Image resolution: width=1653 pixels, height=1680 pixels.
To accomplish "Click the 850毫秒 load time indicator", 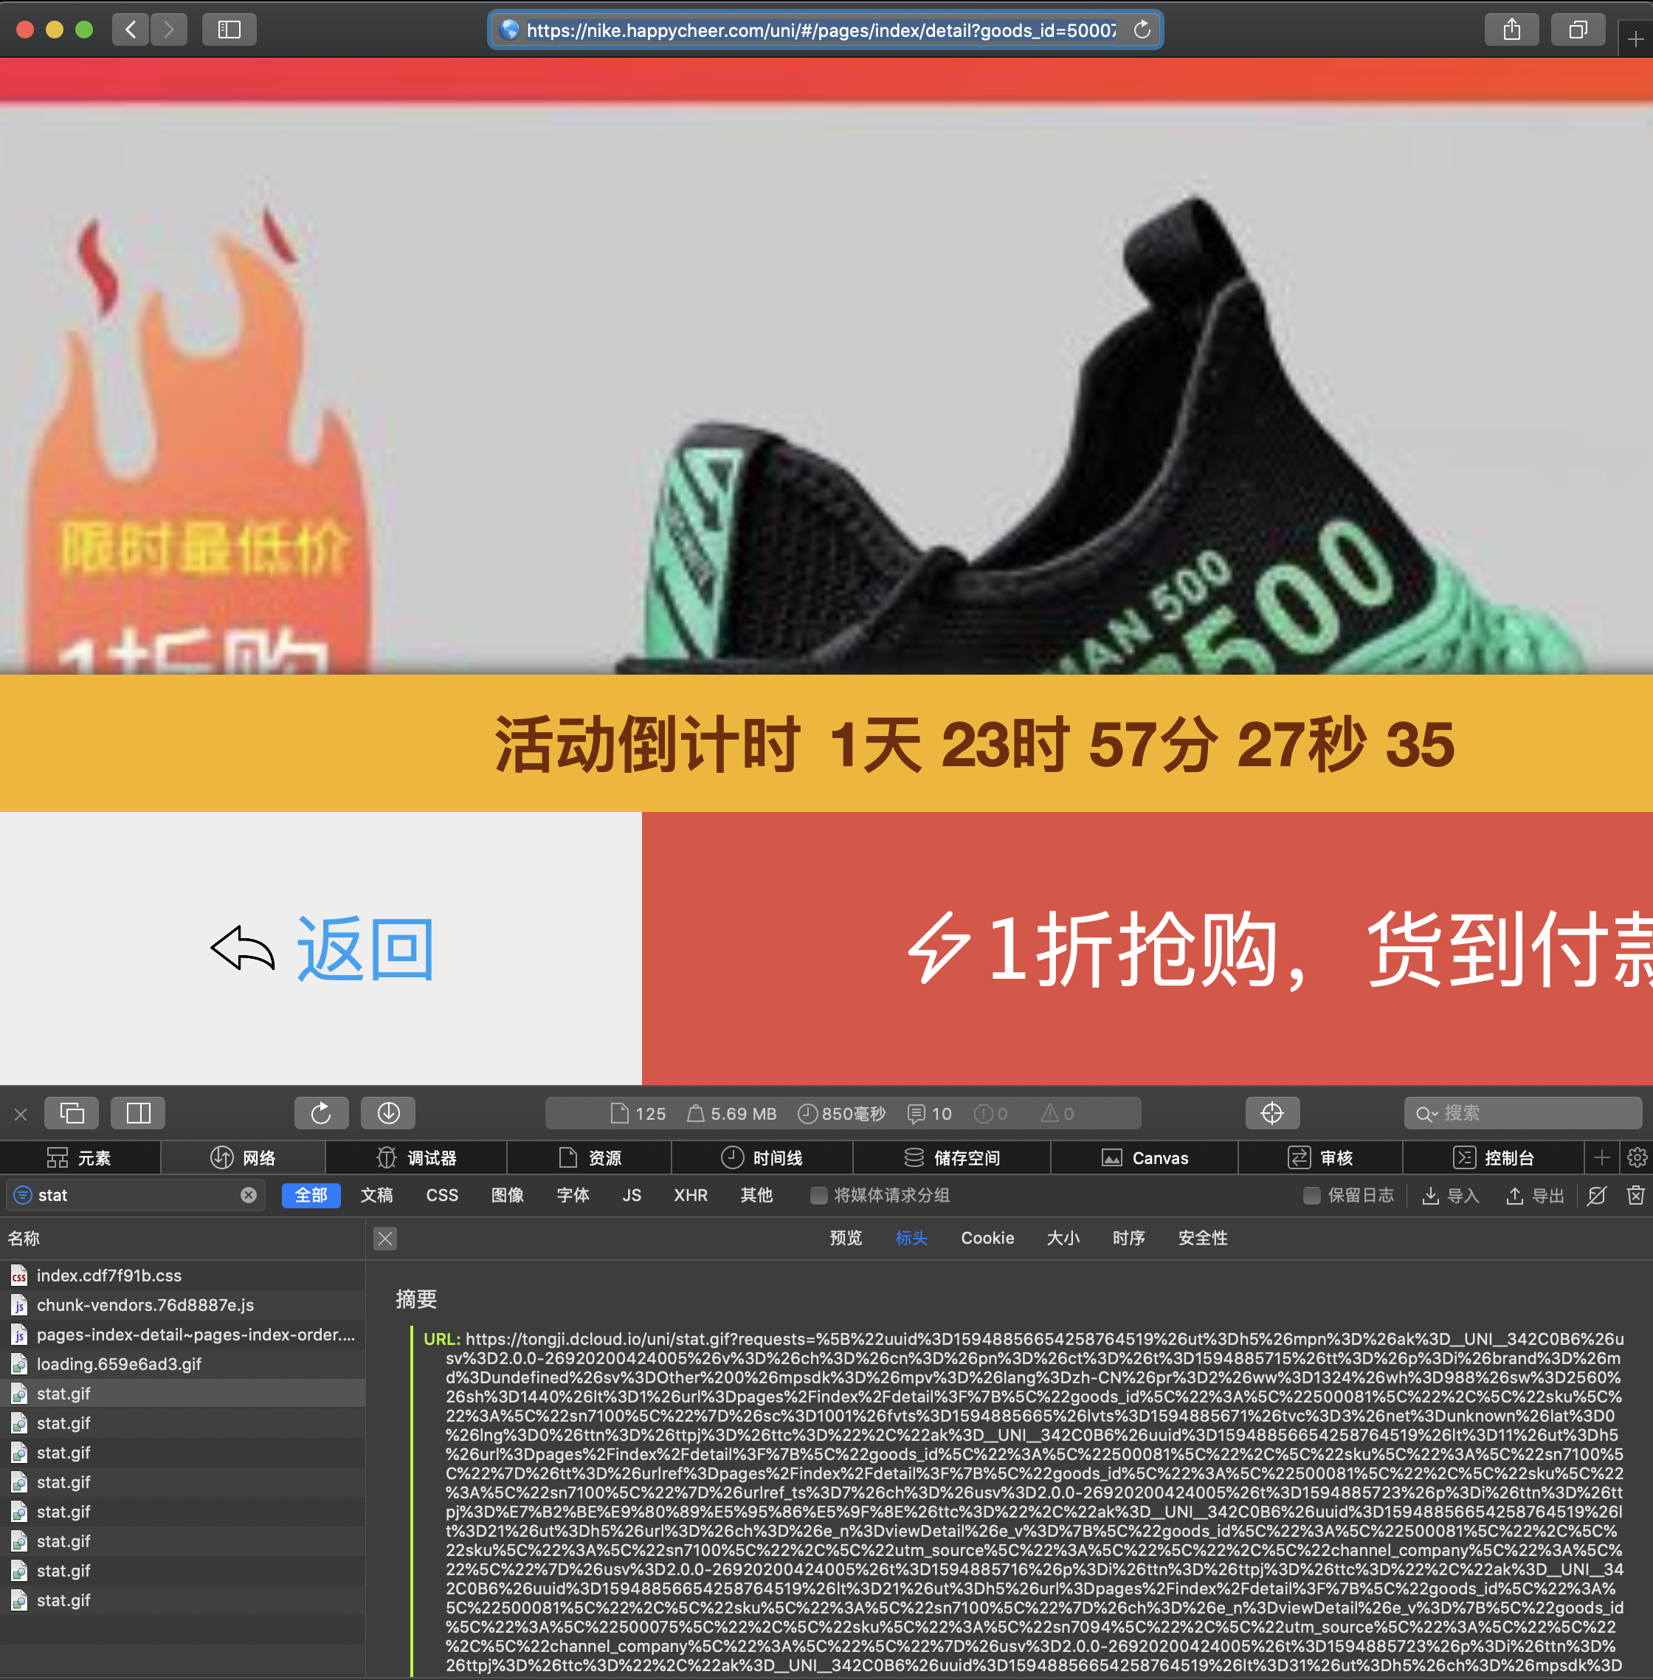I will [x=842, y=1114].
